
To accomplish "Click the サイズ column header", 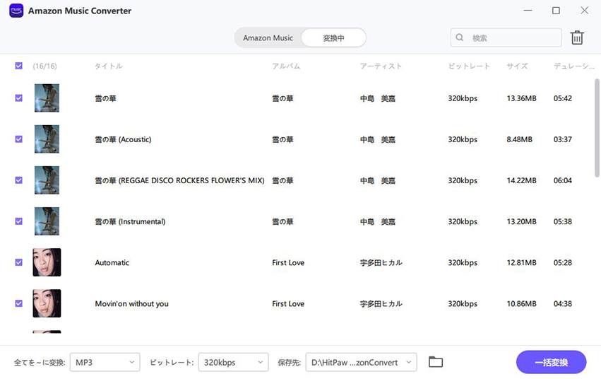I will pos(517,66).
